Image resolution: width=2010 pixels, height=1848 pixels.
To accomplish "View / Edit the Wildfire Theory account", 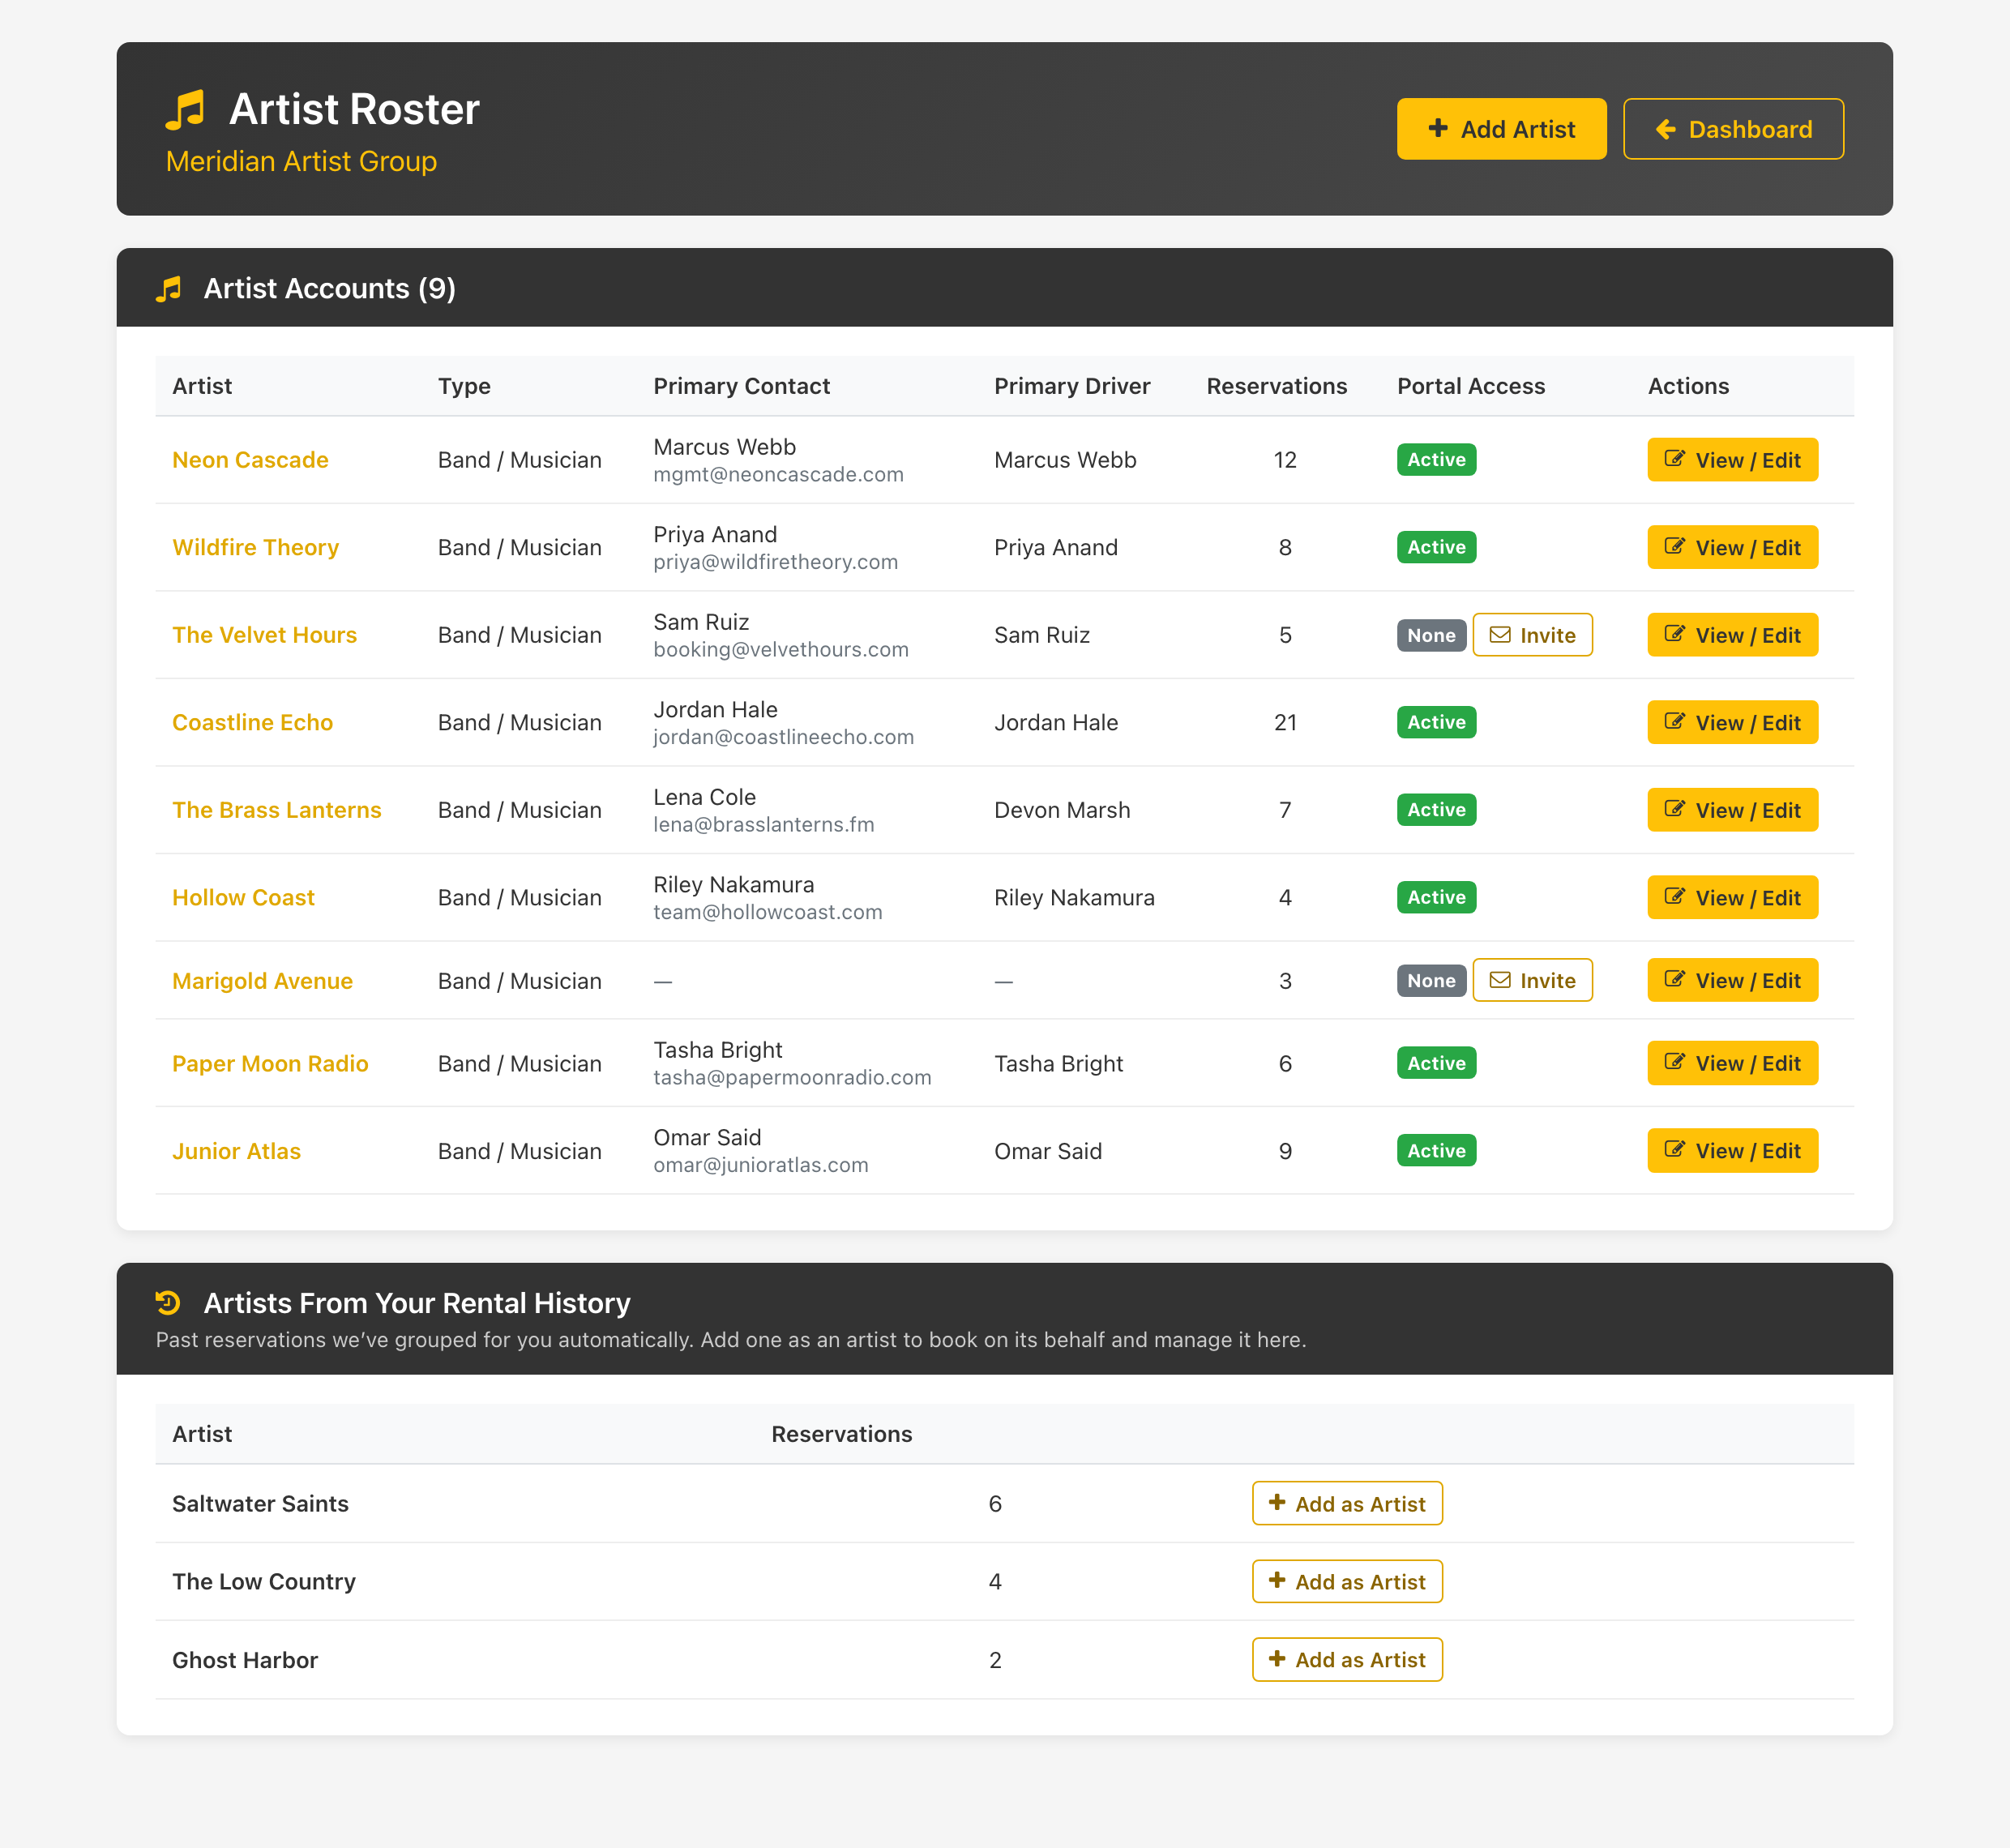I will (1732, 547).
